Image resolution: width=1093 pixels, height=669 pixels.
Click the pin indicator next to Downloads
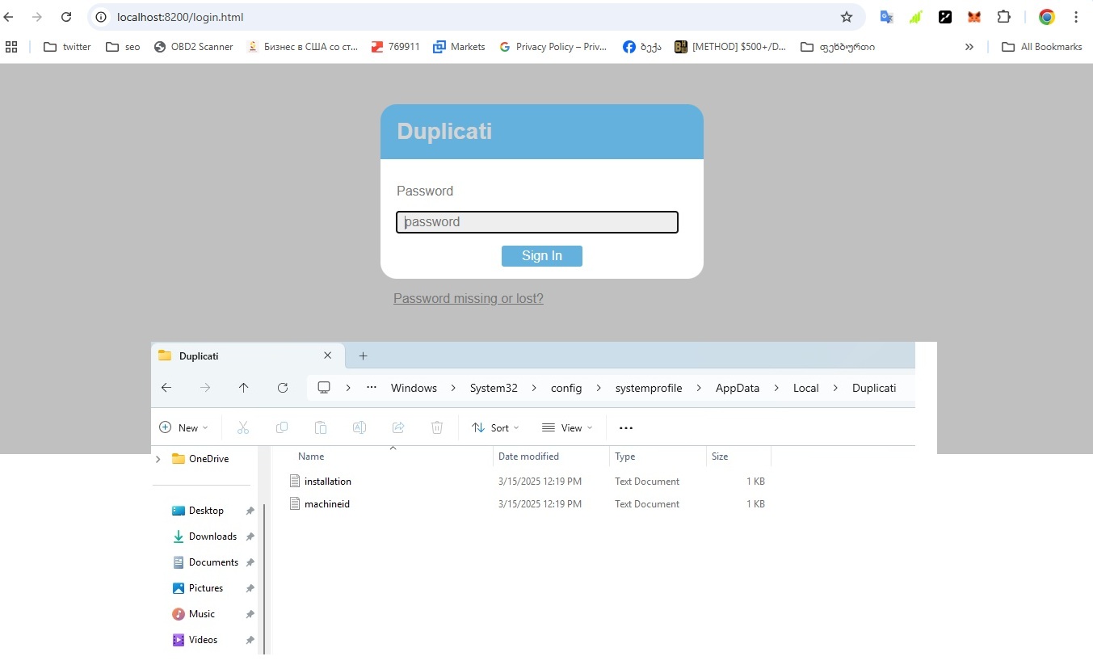coord(250,536)
